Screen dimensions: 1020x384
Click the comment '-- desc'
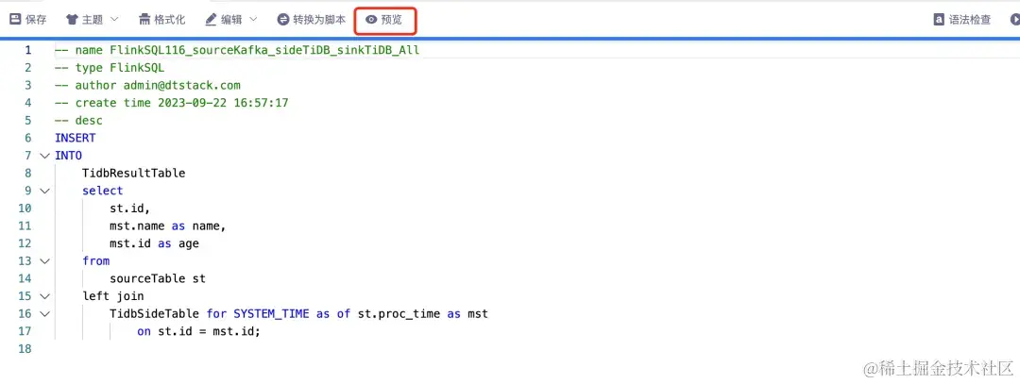pos(78,120)
